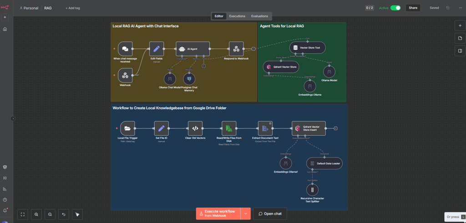Select the Default Data Loader node

(x=324, y=164)
